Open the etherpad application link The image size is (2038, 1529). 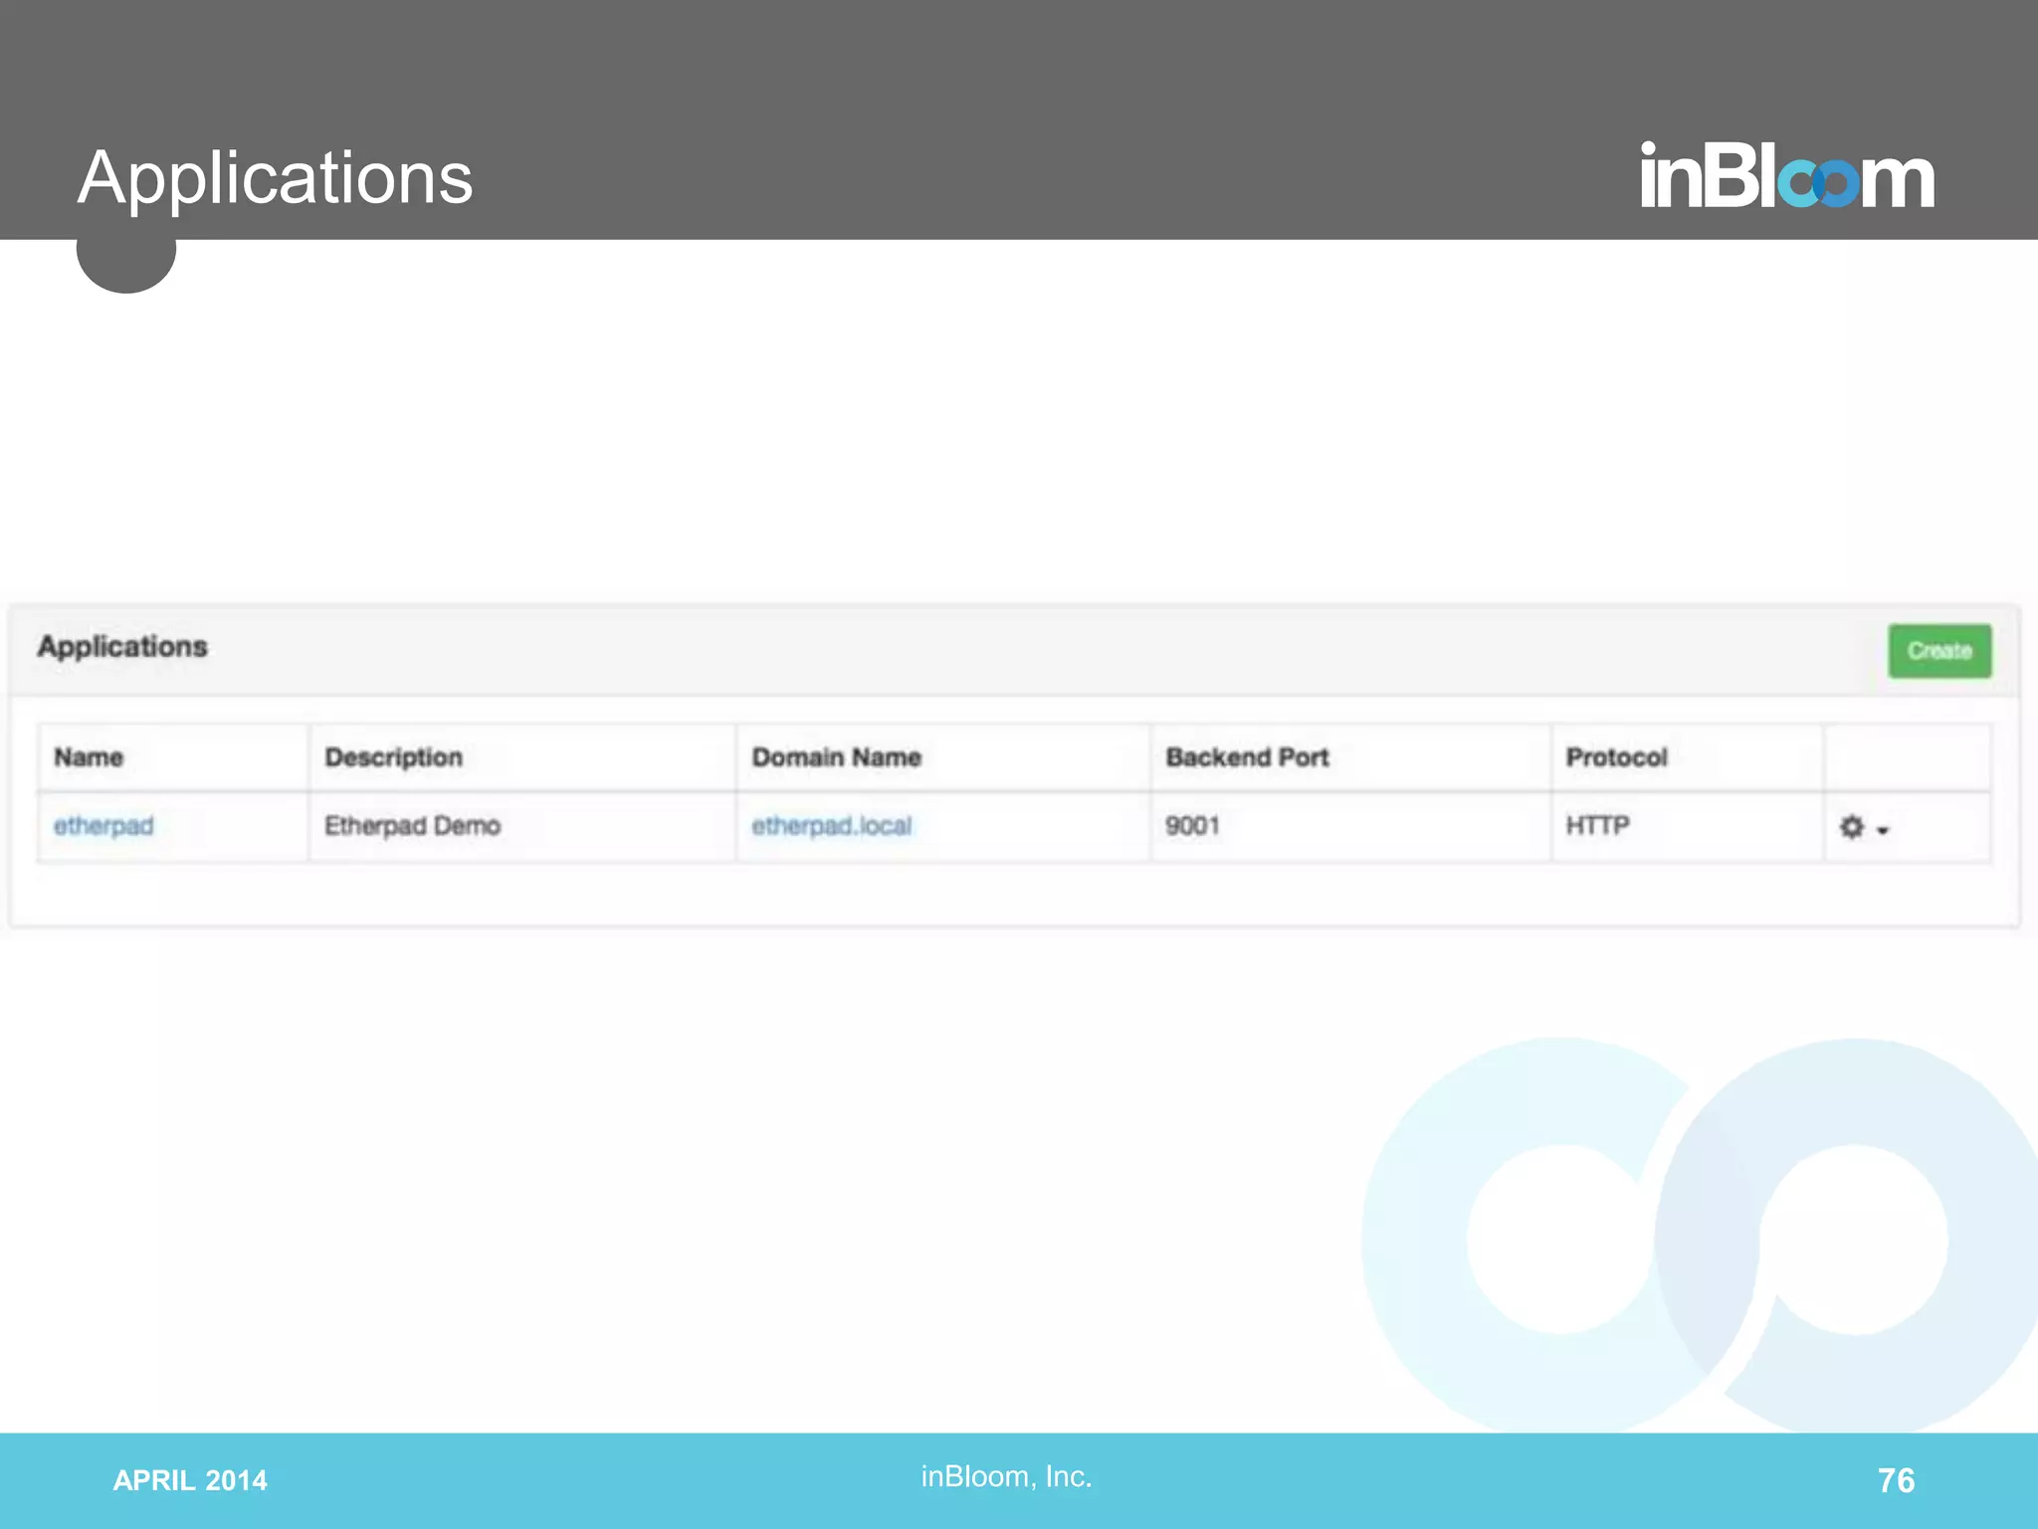(103, 825)
